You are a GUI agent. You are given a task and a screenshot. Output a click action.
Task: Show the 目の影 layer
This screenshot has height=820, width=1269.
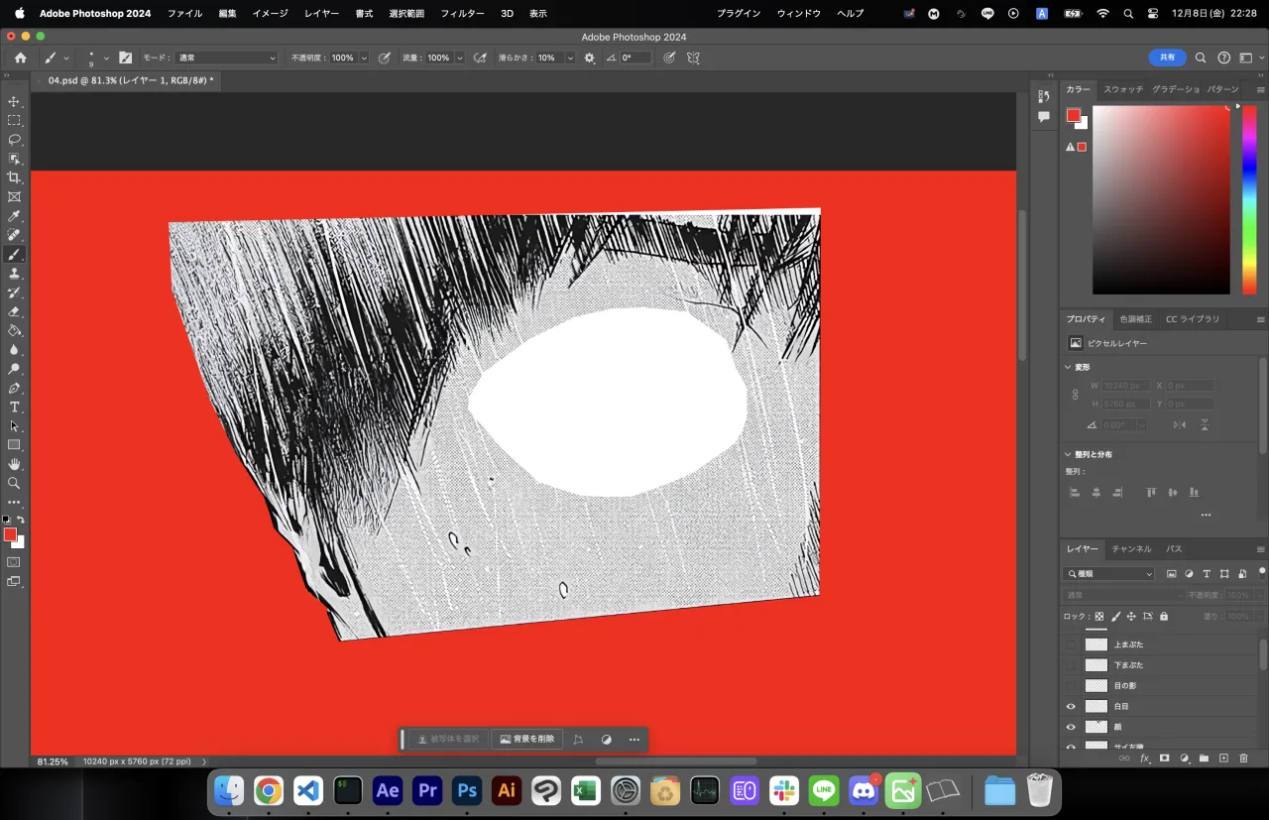click(x=1071, y=685)
